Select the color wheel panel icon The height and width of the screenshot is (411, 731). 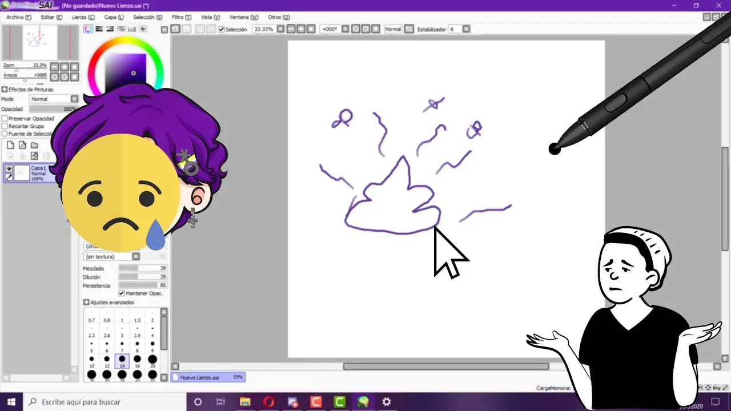88,29
